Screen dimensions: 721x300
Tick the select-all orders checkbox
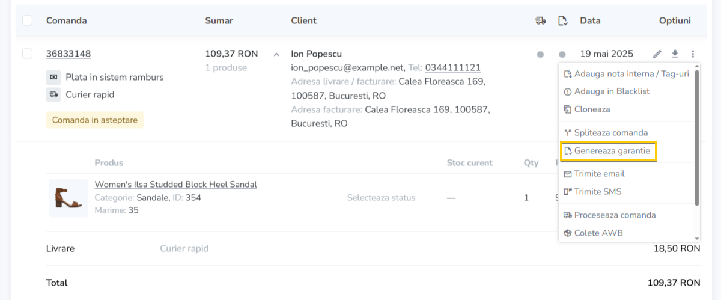[27, 20]
